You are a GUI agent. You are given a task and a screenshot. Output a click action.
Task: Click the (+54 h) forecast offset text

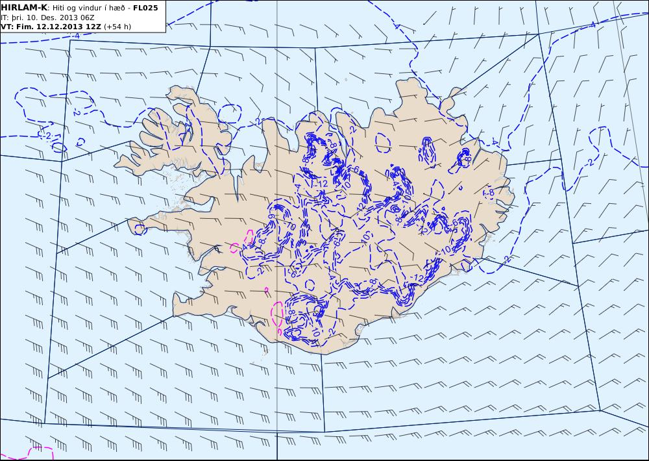point(117,27)
